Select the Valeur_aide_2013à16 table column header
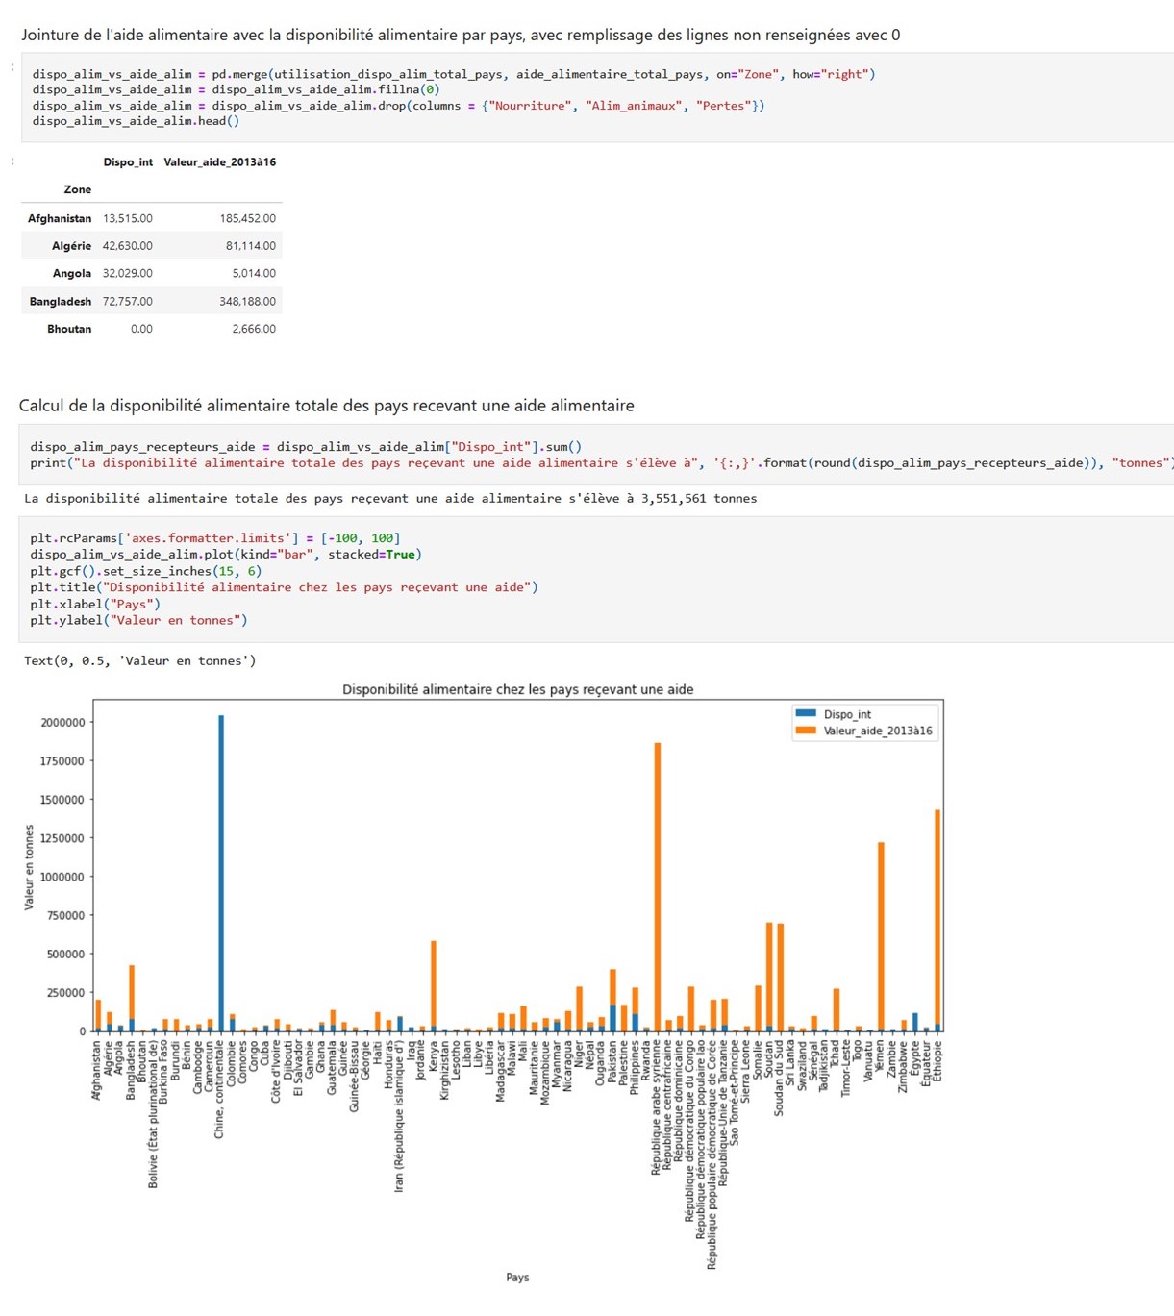 219,162
